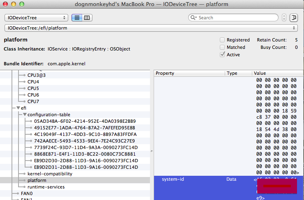Open the IODeviceTree plane dropdown
Image resolution: width=304 pixels, height=200 pixels.
click(x=37, y=18)
